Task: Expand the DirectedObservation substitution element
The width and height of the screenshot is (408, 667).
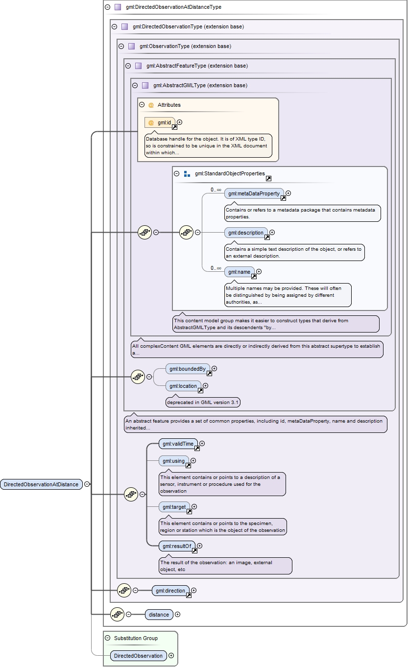Action: coord(171,656)
